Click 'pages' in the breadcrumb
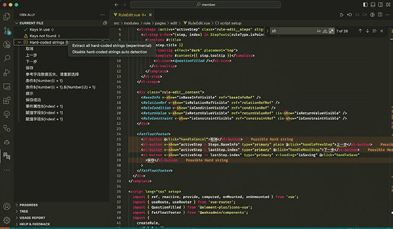Viewport: 393px width, 229px height. tap(160, 23)
